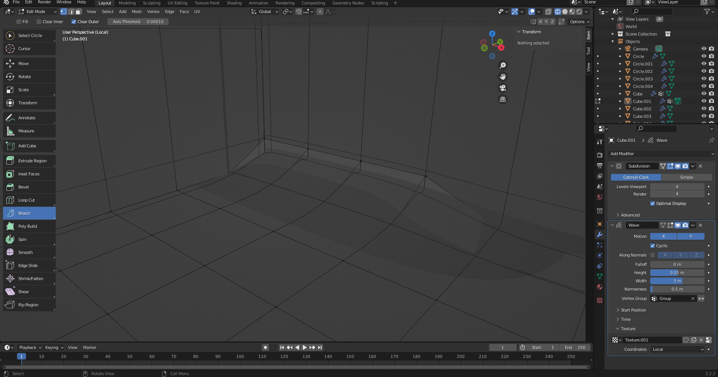Image resolution: width=718 pixels, height=377 pixels.
Task: Remove the Wave modifier
Action: (x=700, y=225)
